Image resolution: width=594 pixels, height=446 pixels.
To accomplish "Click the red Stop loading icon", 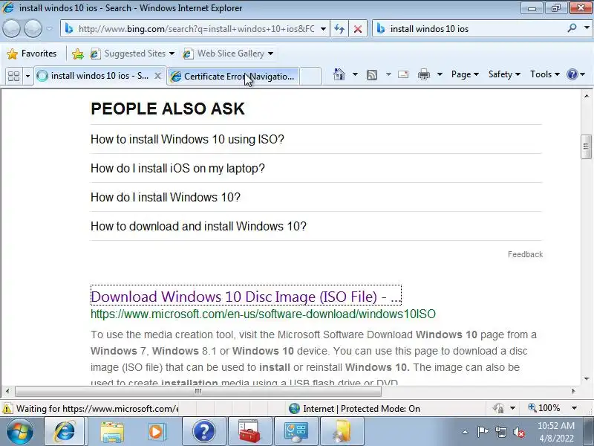I will coord(357,29).
